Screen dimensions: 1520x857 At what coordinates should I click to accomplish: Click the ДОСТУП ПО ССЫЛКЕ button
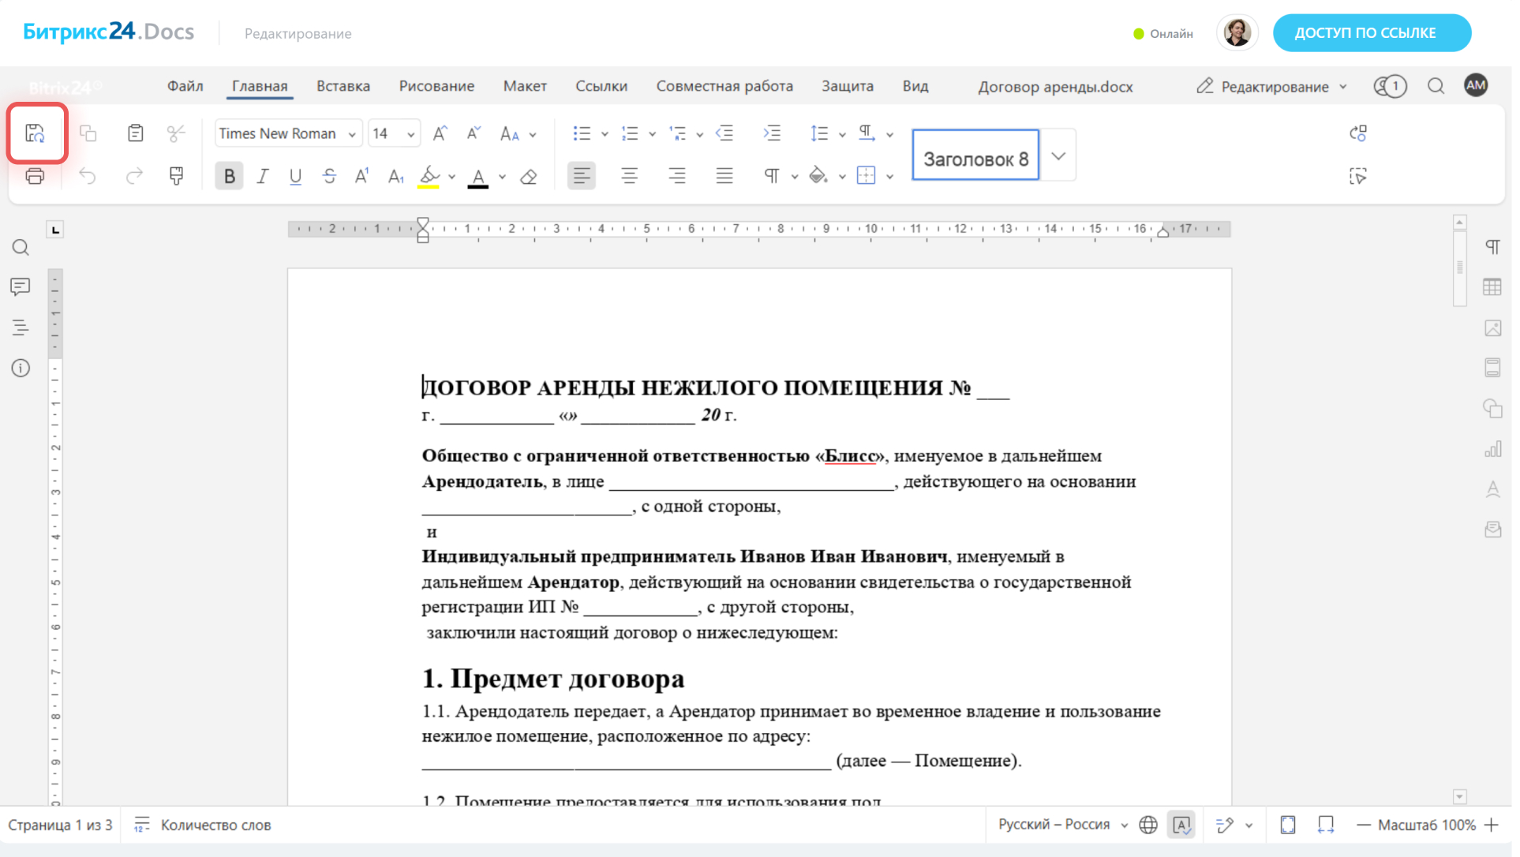pyautogui.click(x=1372, y=33)
